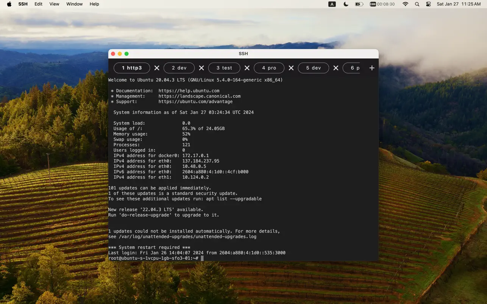Open Spotlight search from the menu bar
The image size is (487, 304).
pos(417,4)
